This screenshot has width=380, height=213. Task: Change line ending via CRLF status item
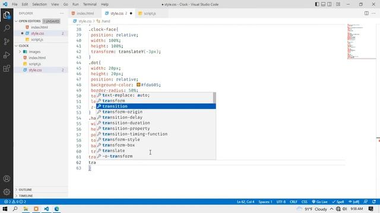(x=293, y=202)
